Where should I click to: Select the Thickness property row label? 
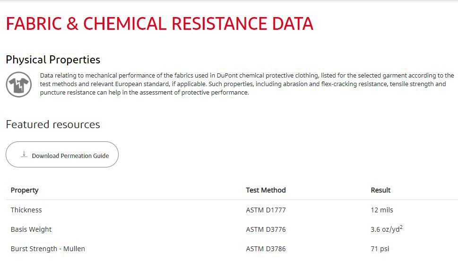pos(26,210)
